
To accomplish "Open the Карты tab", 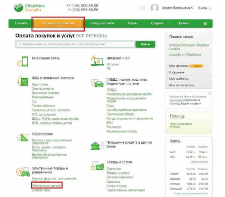I will pos(133,24).
